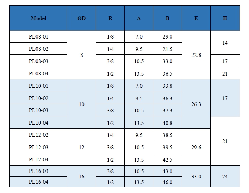The height and width of the screenshot is (193, 249).
Task: Click the B value 40.8 cell
Action: (168, 123)
